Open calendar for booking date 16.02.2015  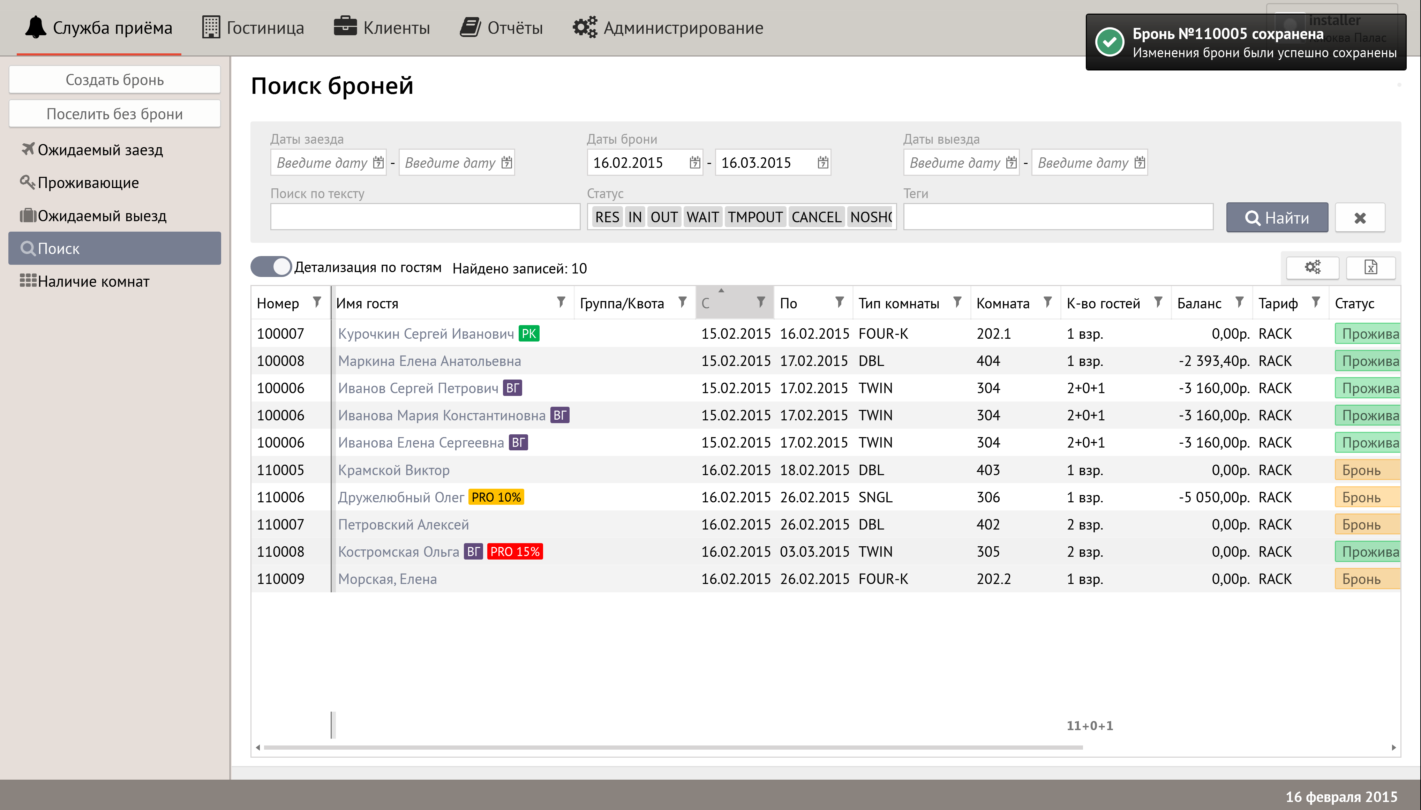coord(695,163)
